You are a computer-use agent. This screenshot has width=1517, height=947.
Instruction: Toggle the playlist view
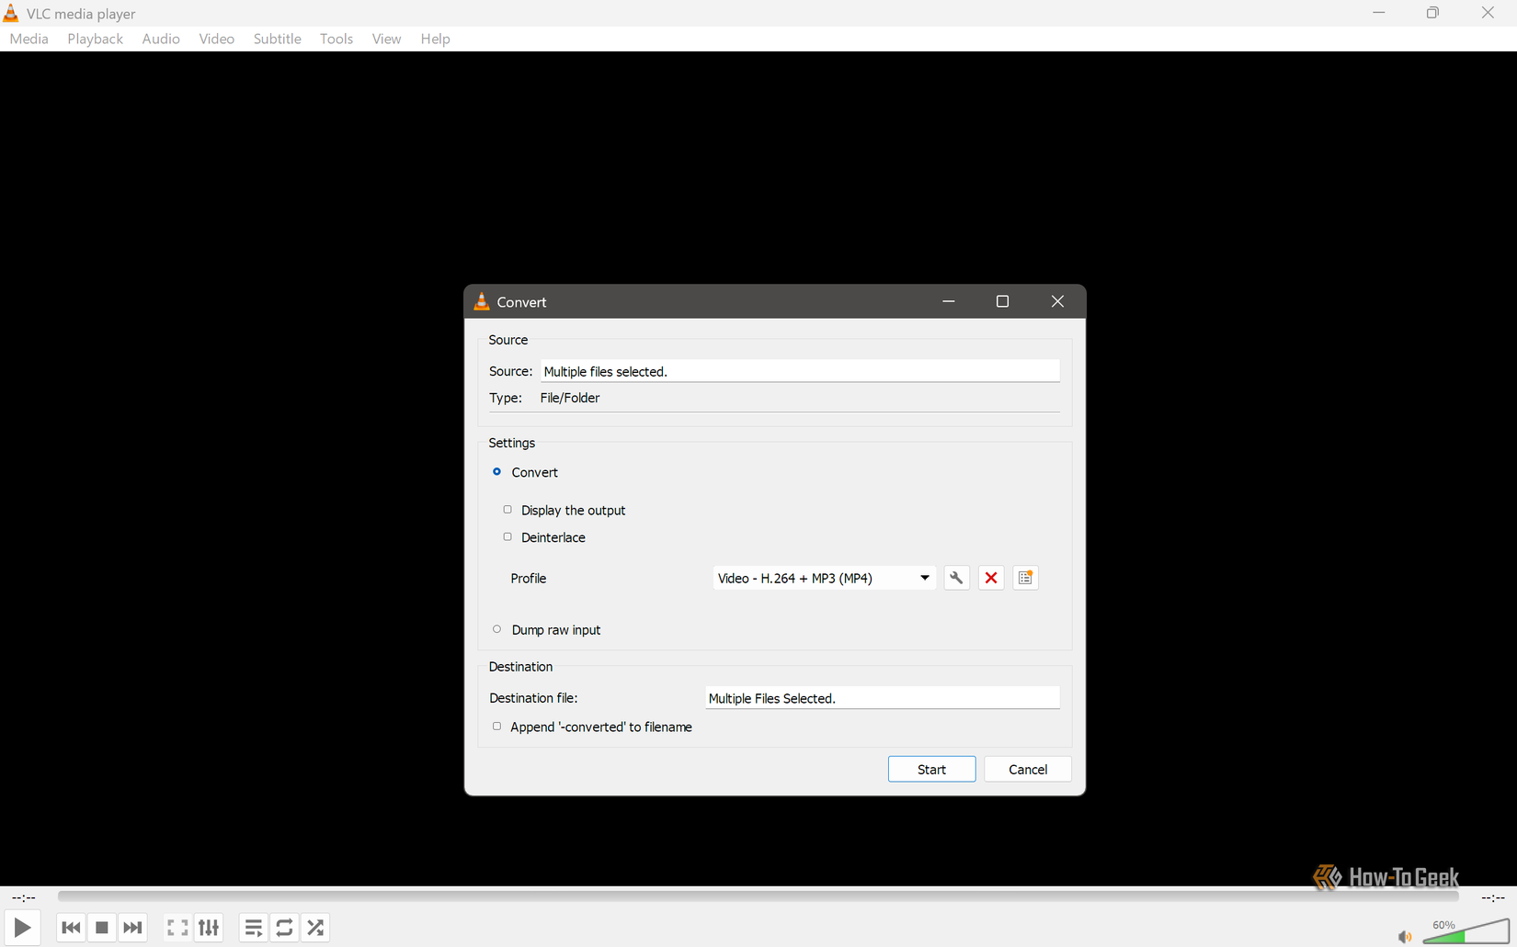point(253,928)
